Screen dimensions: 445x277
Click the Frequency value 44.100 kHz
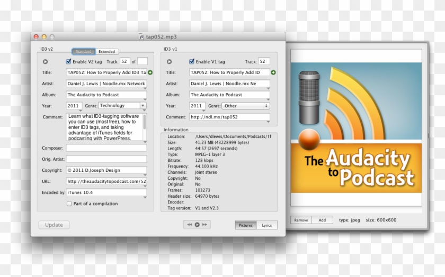coord(206,167)
